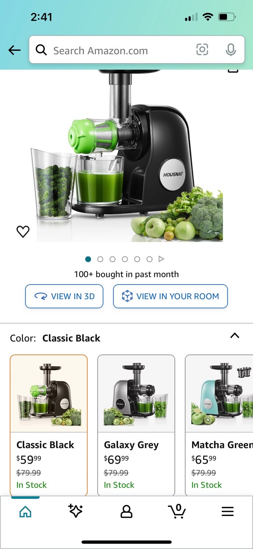Open the AI sparkle assistant icon
The width and height of the screenshot is (253, 549).
click(x=75, y=511)
